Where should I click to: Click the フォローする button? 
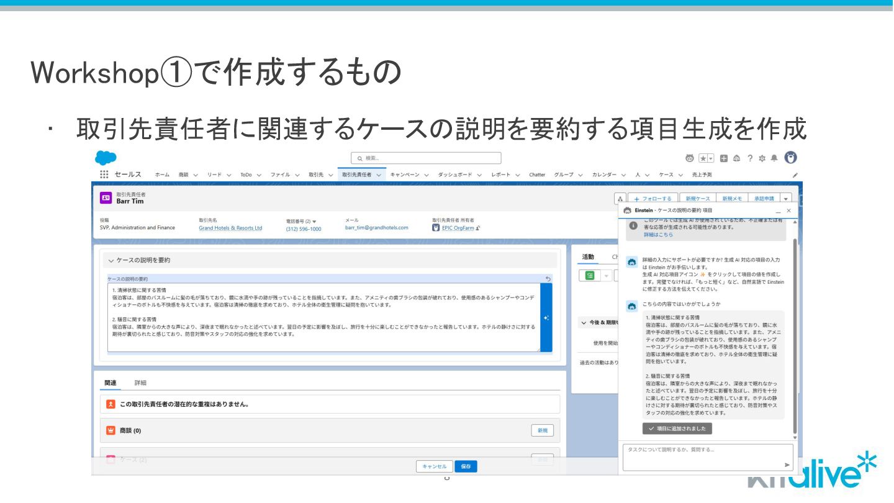[x=652, y=199]
